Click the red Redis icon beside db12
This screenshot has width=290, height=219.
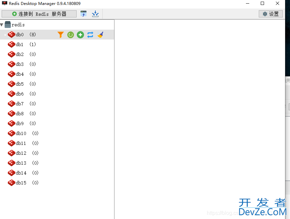pyautogui.click(x=12, y=153)
